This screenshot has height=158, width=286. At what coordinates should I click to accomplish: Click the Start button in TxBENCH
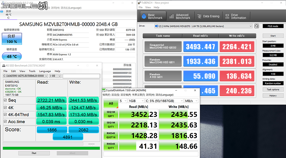(273, 36)
